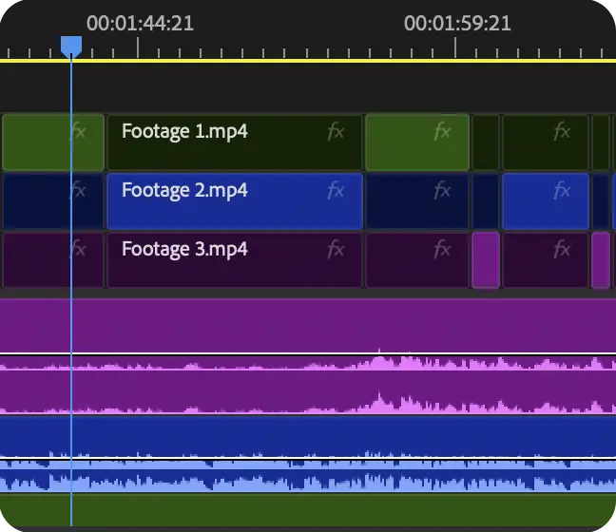Click fx badge on leftmost dark purple clip

[x=78, y=250]
